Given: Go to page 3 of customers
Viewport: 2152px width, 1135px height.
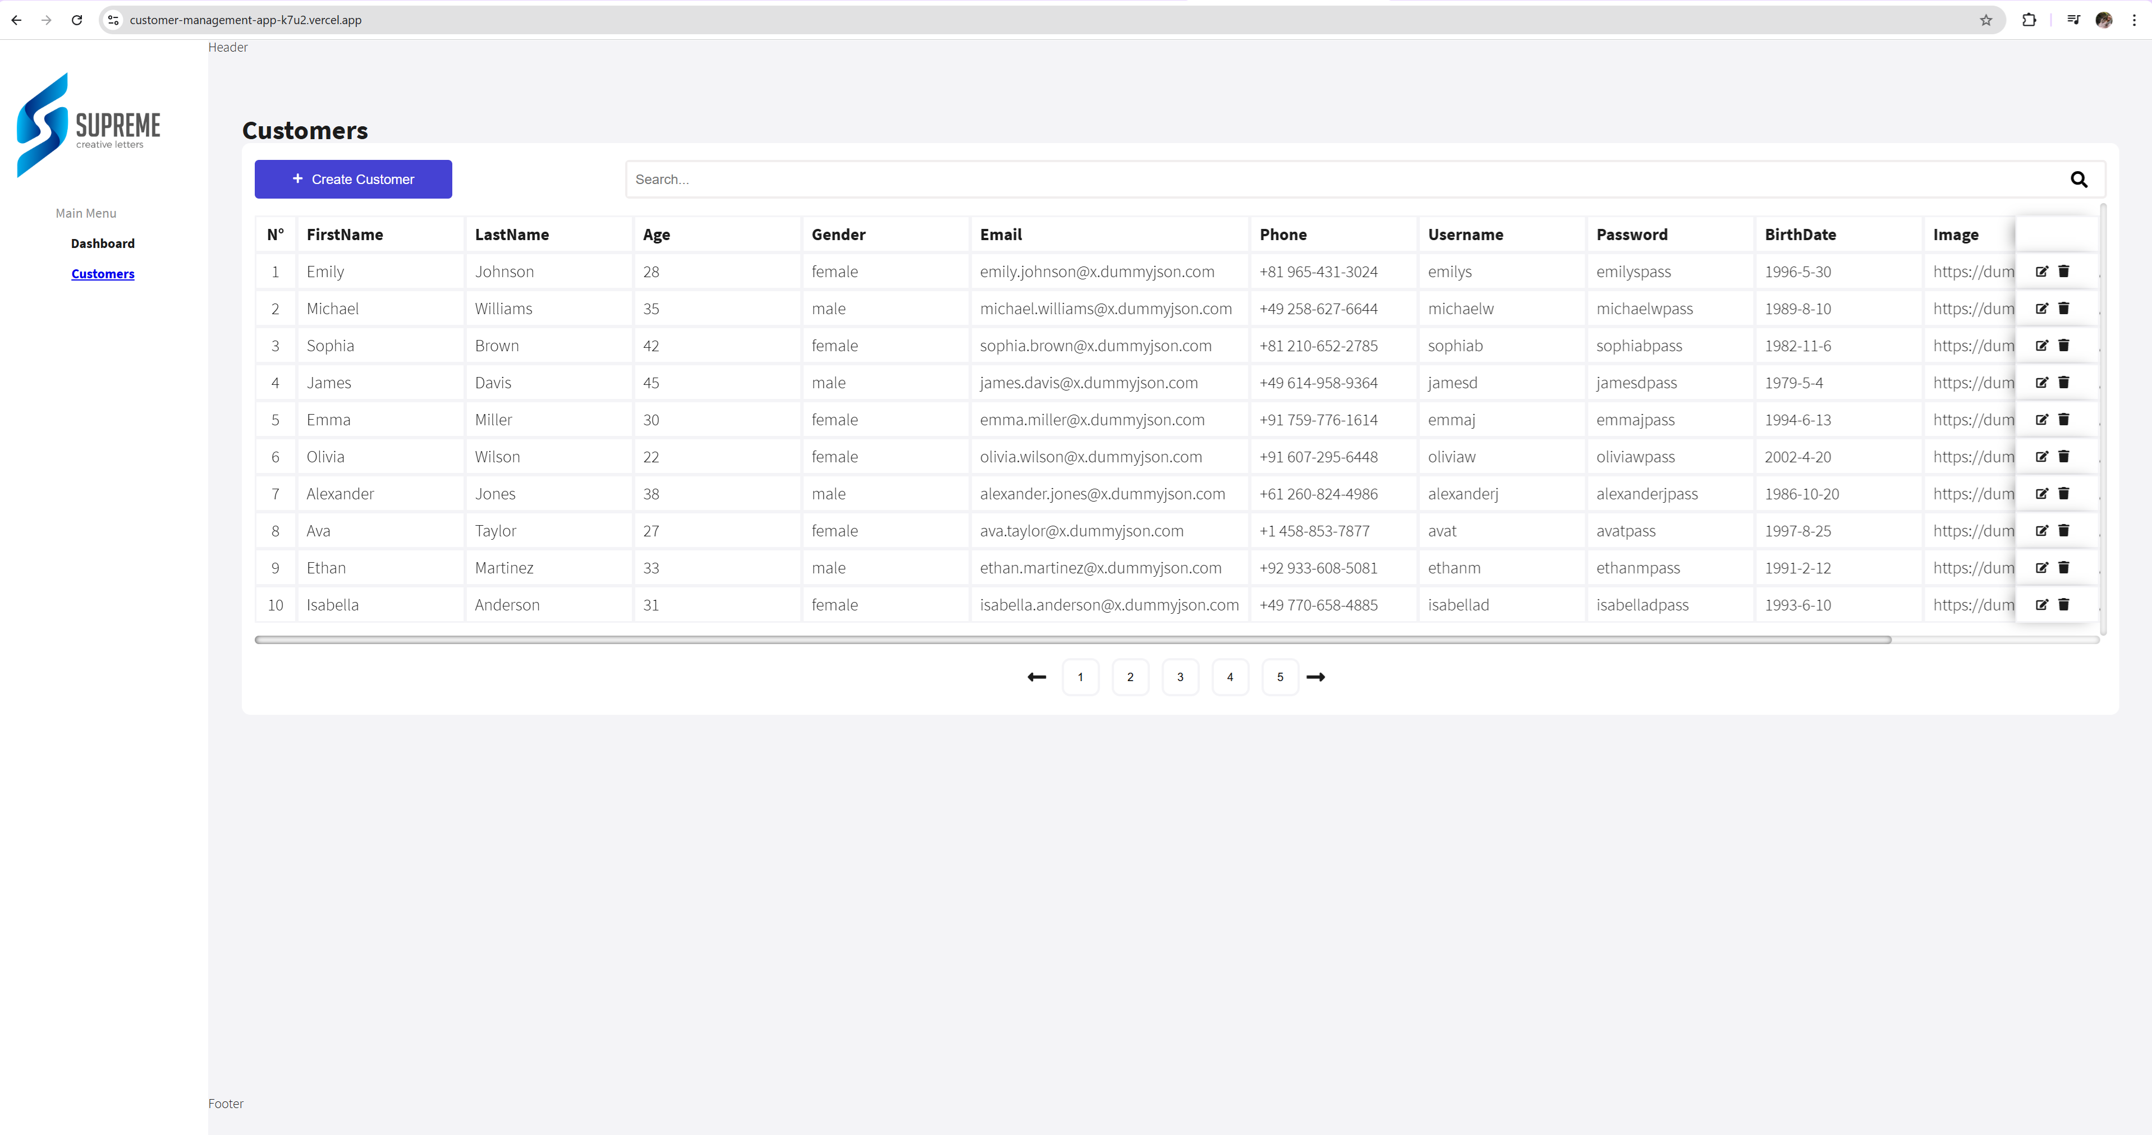Looking at the screenshot, I should (1180, 677).
